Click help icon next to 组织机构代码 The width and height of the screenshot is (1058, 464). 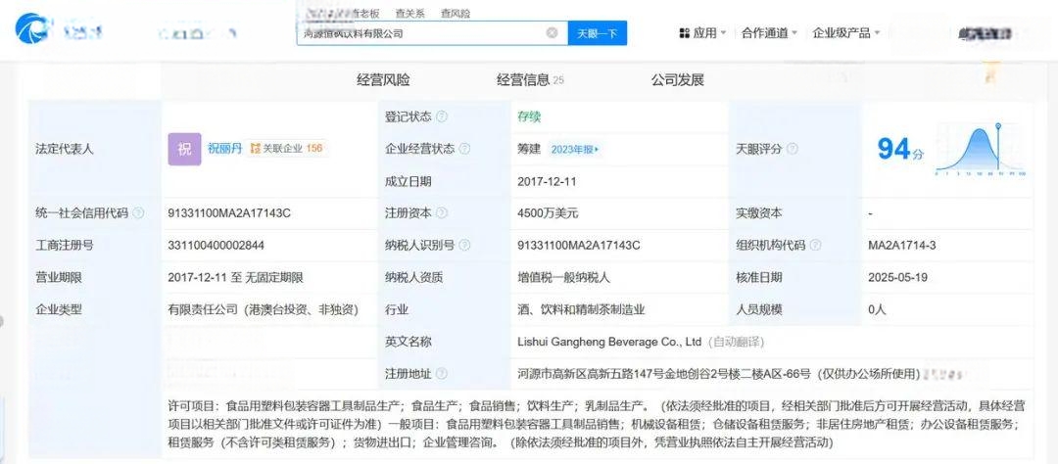point(815,246)
